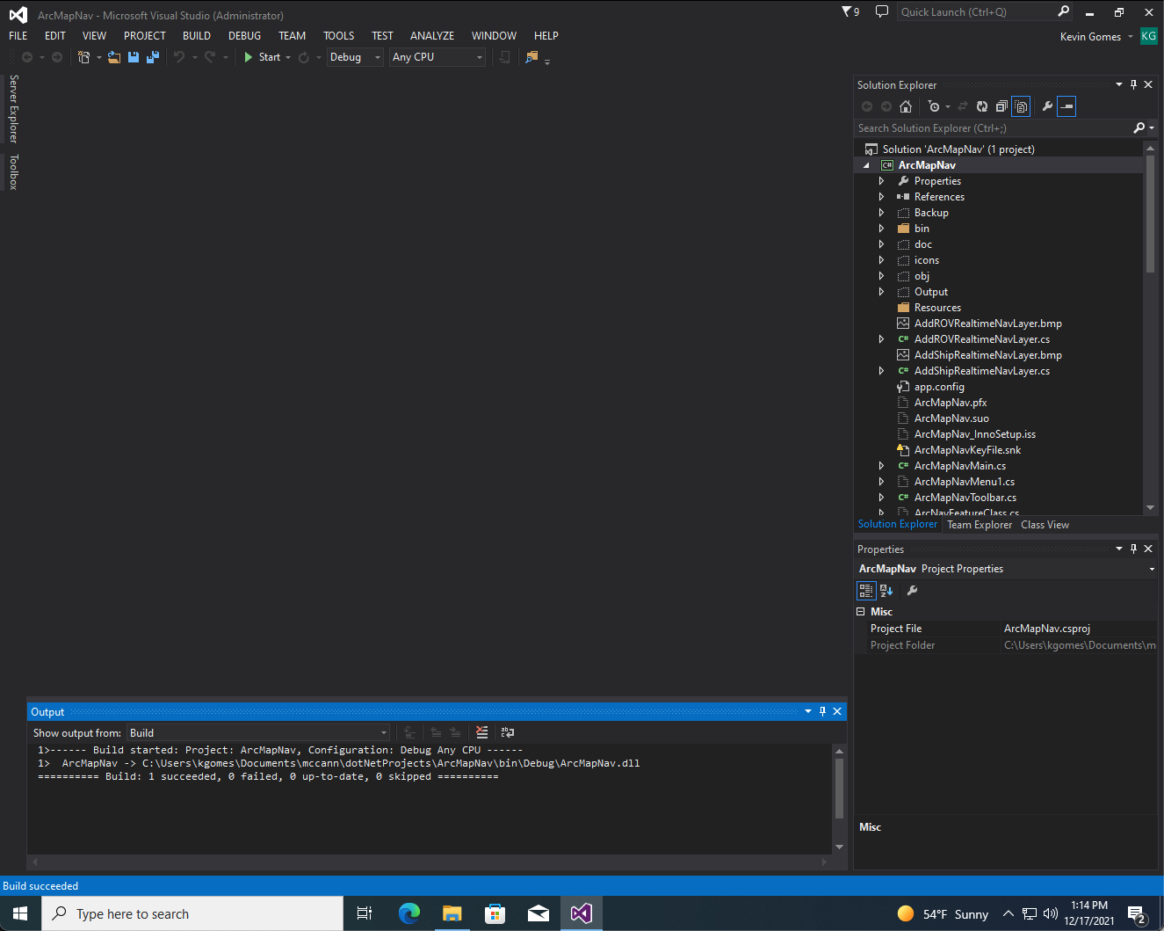
Task: Select ArcMapNav_InnoSetup.iss file
Action: (975, 434)
